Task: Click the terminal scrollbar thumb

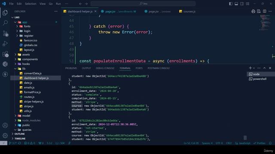Action: [x=245, y=138]
